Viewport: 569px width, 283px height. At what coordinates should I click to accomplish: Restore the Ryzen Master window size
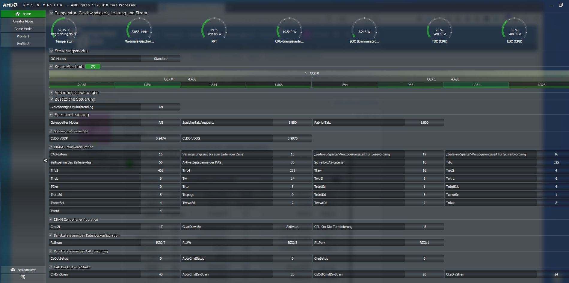561,5
